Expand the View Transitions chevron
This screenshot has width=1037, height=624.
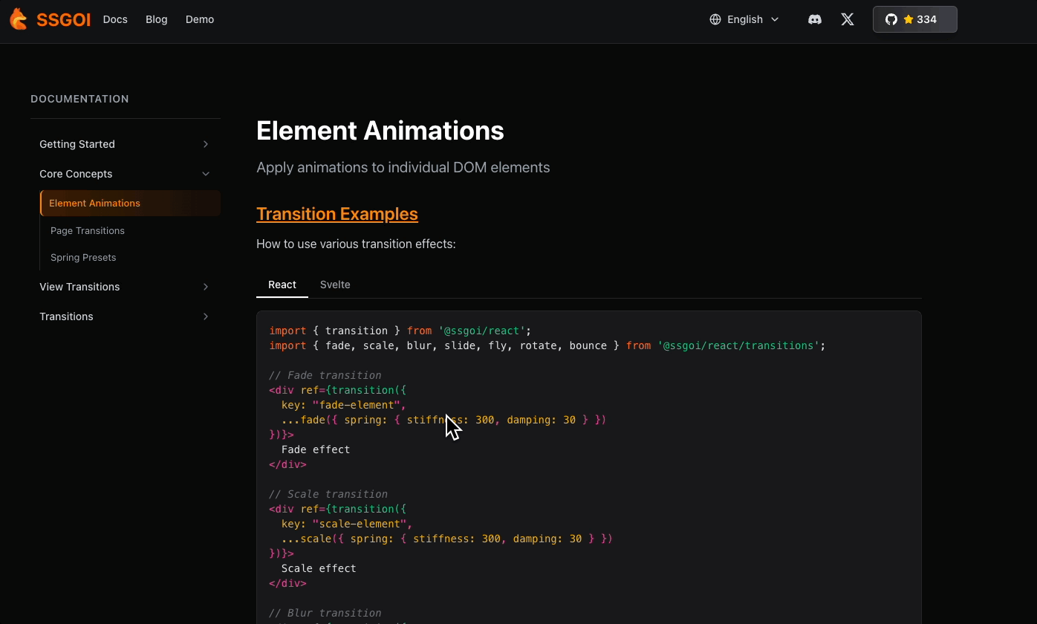(206, 287)
